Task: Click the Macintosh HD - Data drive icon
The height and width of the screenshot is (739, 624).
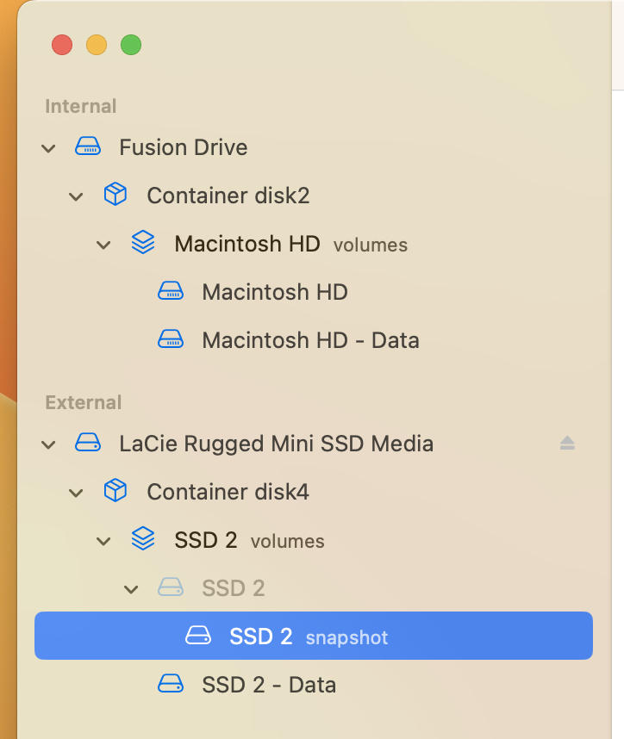Action: point(171,340)
